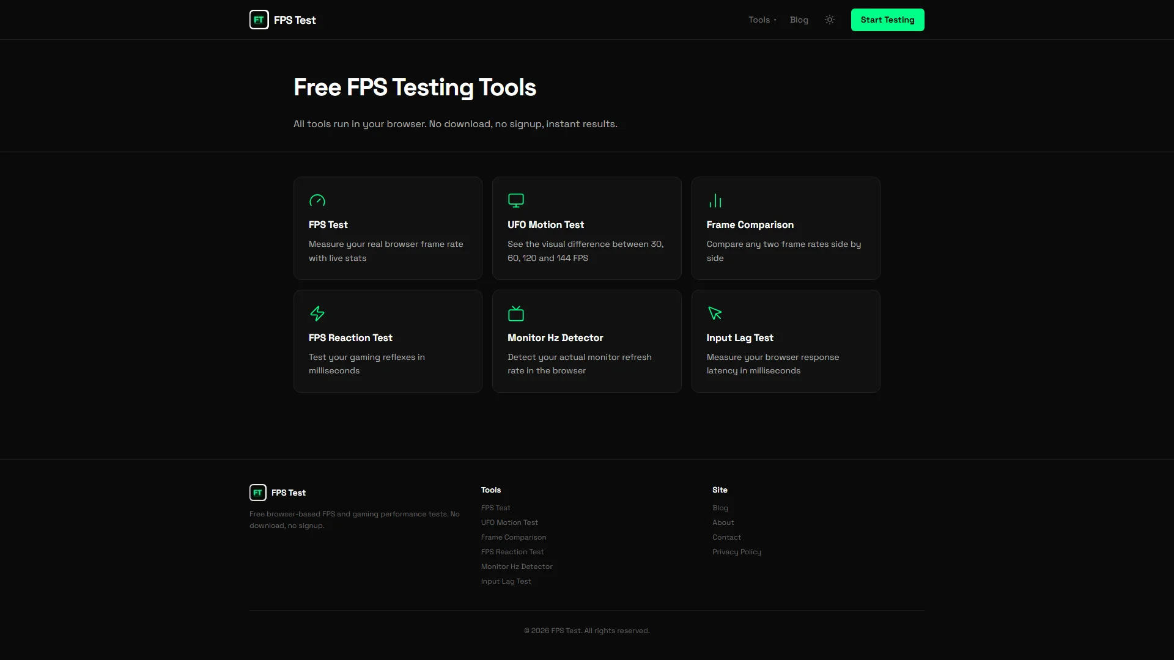Viewport: 1174px width, 660px height.
Task: Open the Monitor Hz Detector card title
Action: pyautogui.click(x=555, y=338)
